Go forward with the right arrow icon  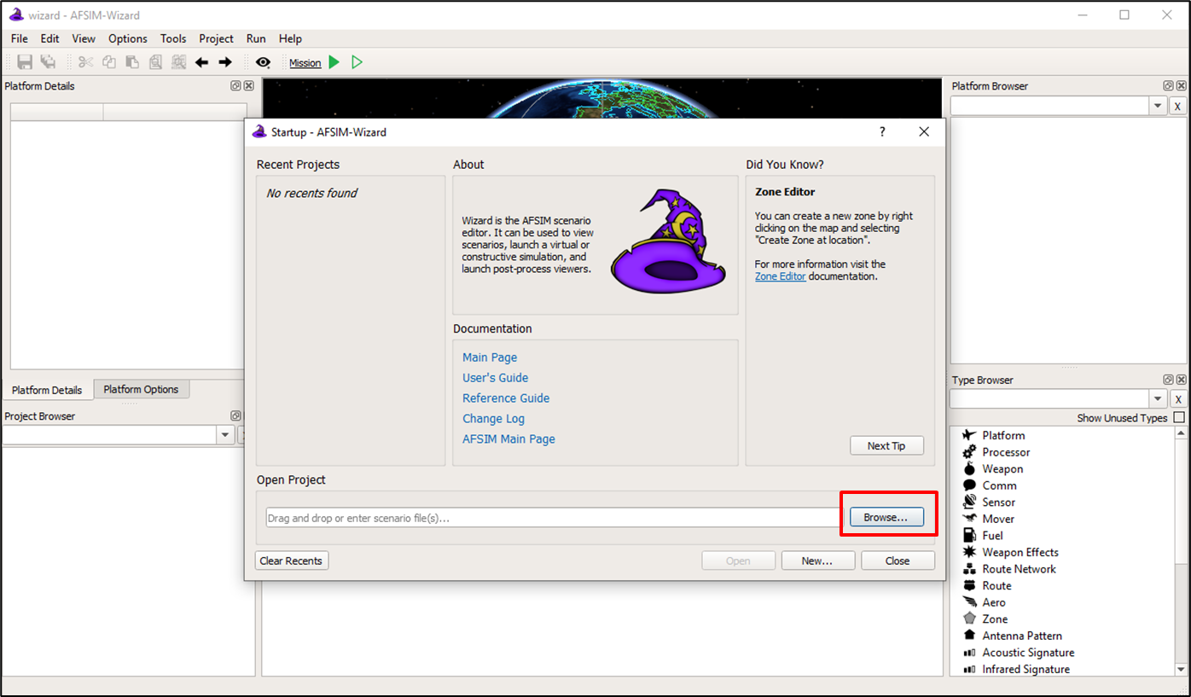[225, 62]
